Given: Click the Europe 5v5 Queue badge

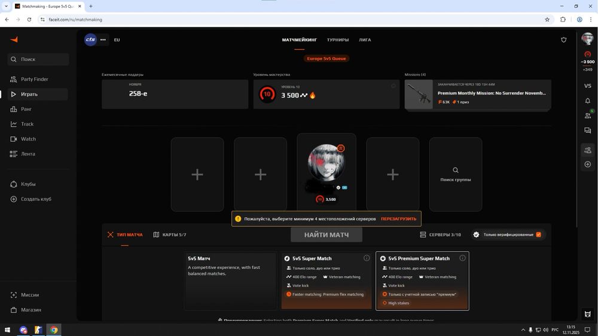Looking at the screenshot, I should point(327,59).
